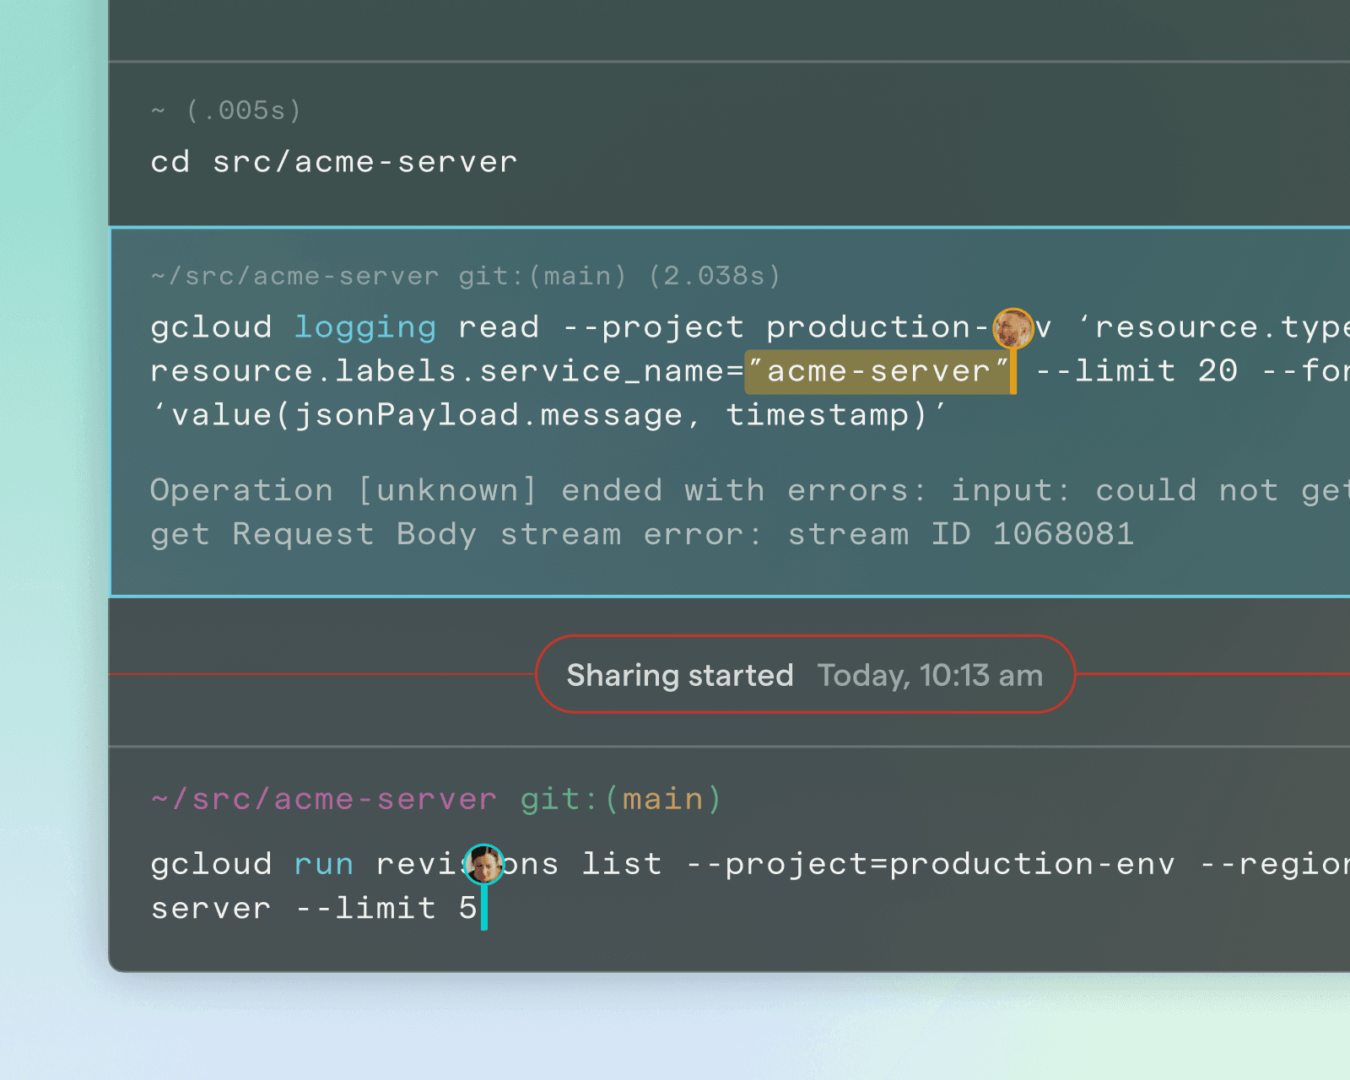Click the cd src/acme-server command

332,161
